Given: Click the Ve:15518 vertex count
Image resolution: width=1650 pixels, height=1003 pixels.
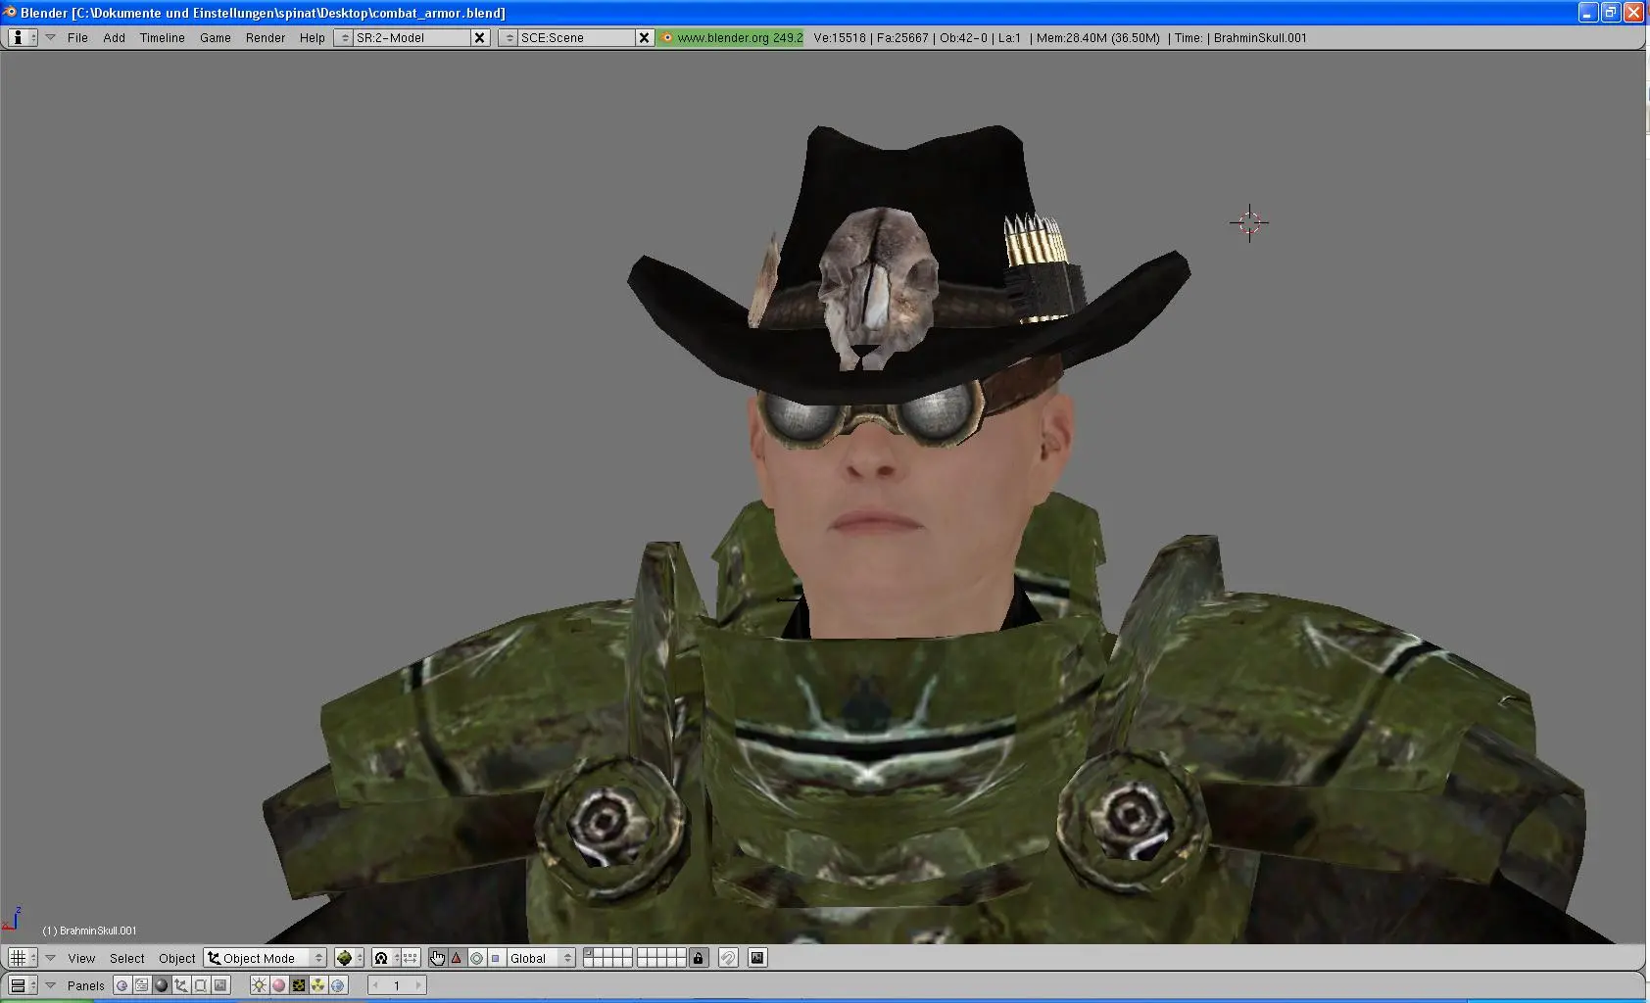Looking at the screenshot, I should click(x=840, y=37).
